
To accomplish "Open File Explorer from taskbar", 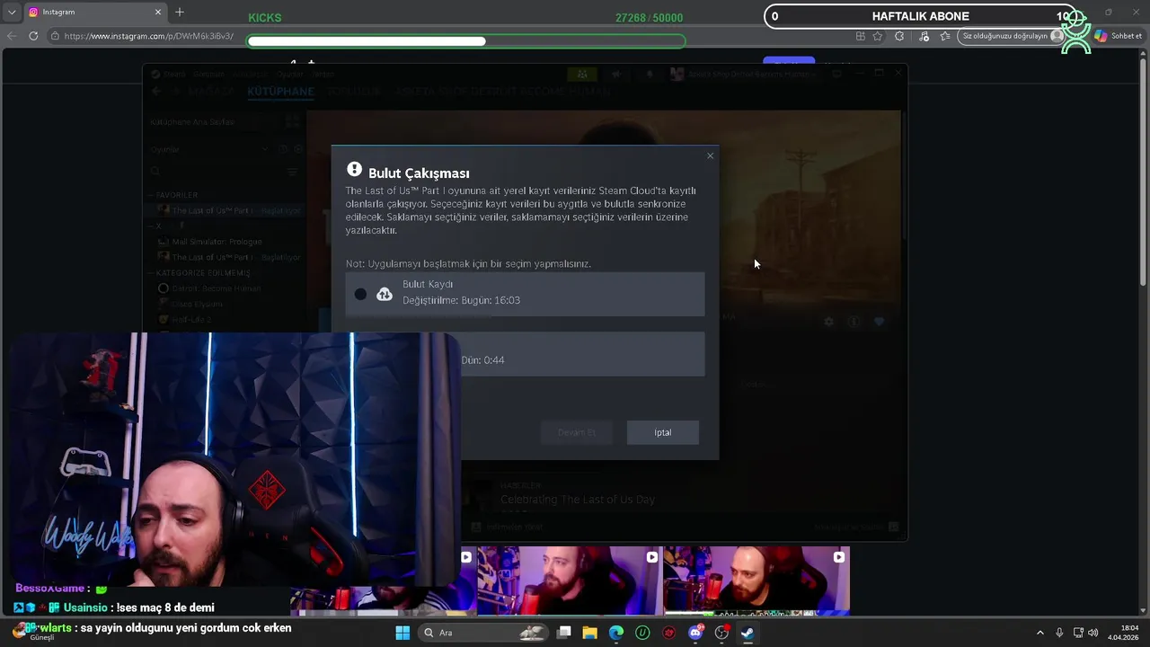I will [589, 633].
